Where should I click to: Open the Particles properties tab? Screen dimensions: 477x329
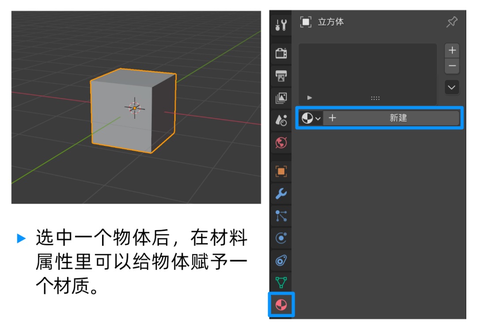(281, 216)
